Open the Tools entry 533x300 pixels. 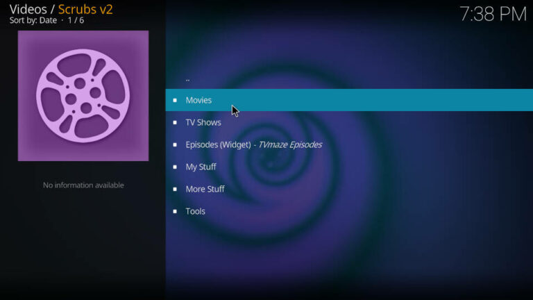point(349,211)
